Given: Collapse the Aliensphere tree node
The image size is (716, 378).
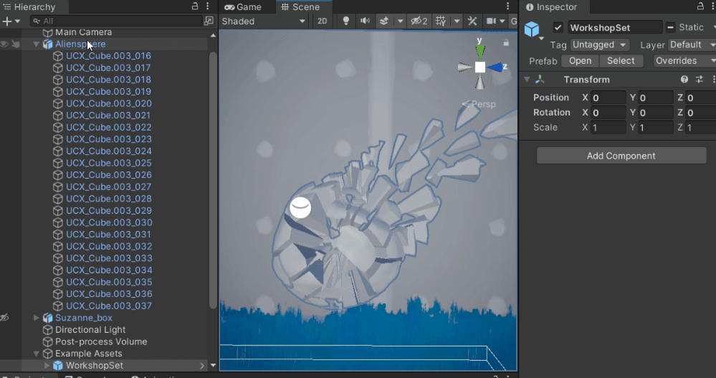Looking at the screenshot, I should (37, 44).
